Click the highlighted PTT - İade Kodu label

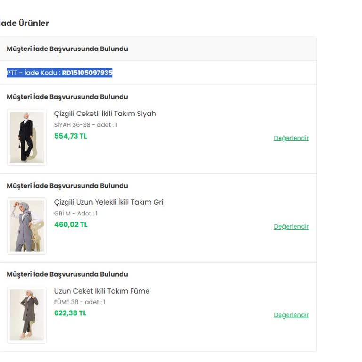(x=33, y=73)
